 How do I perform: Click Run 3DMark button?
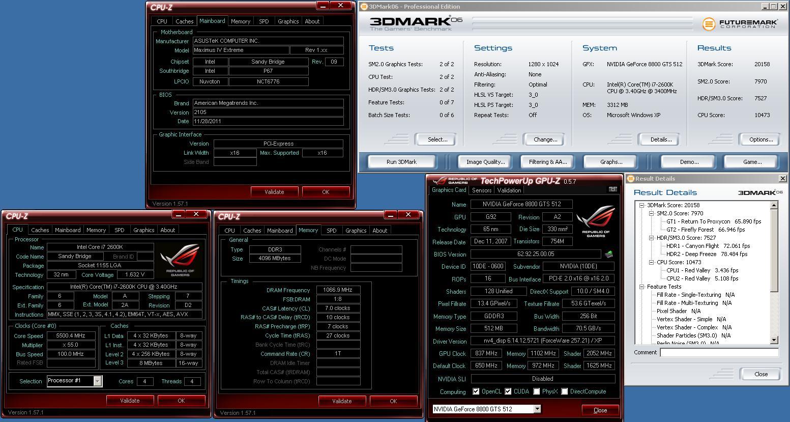tap(401, 162)
